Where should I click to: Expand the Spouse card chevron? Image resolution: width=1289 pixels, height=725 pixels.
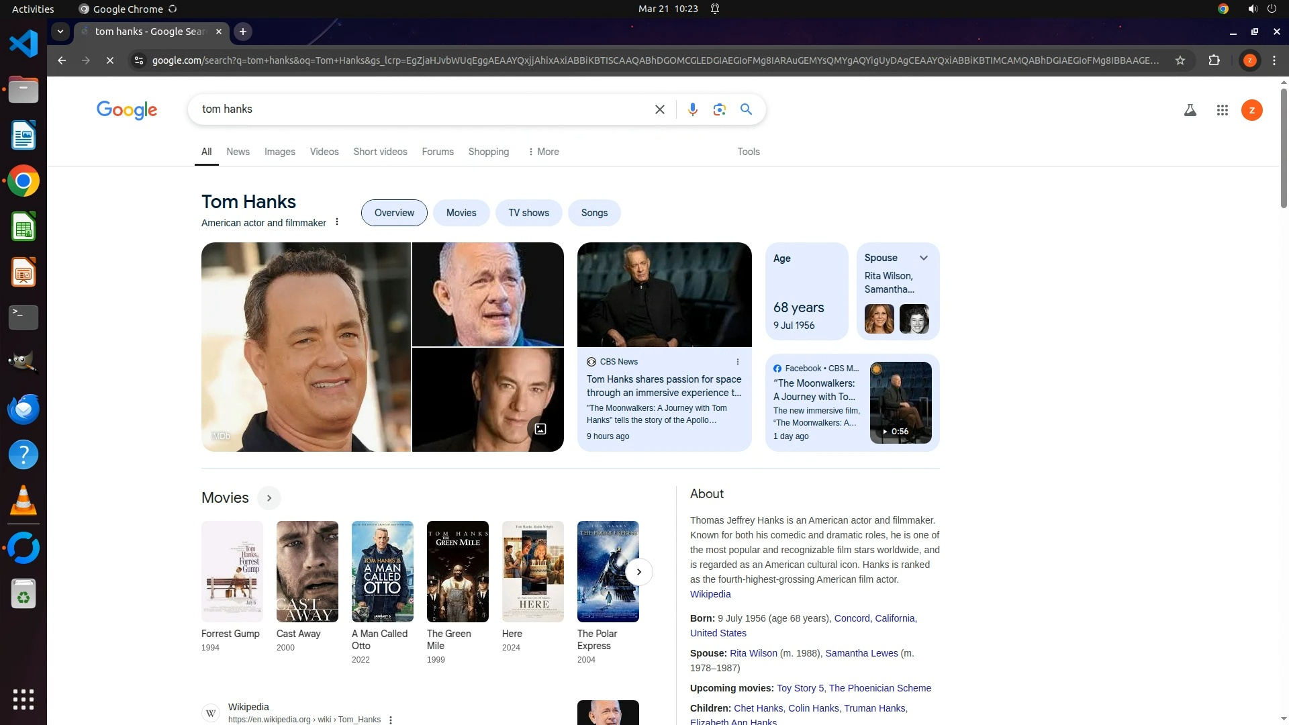tap(924, 258)
